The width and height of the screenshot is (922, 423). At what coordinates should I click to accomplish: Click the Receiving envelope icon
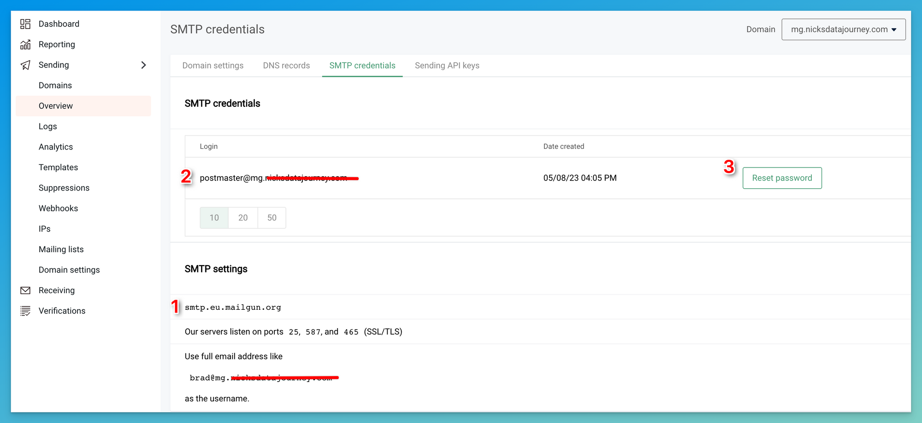25,290
